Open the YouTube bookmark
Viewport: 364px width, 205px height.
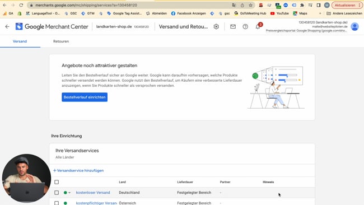280,13
